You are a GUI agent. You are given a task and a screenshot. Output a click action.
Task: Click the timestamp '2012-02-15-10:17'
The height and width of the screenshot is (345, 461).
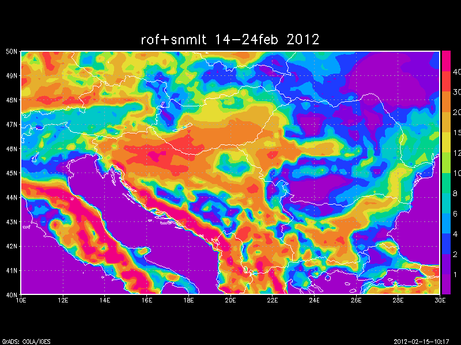tap(421, 342)
